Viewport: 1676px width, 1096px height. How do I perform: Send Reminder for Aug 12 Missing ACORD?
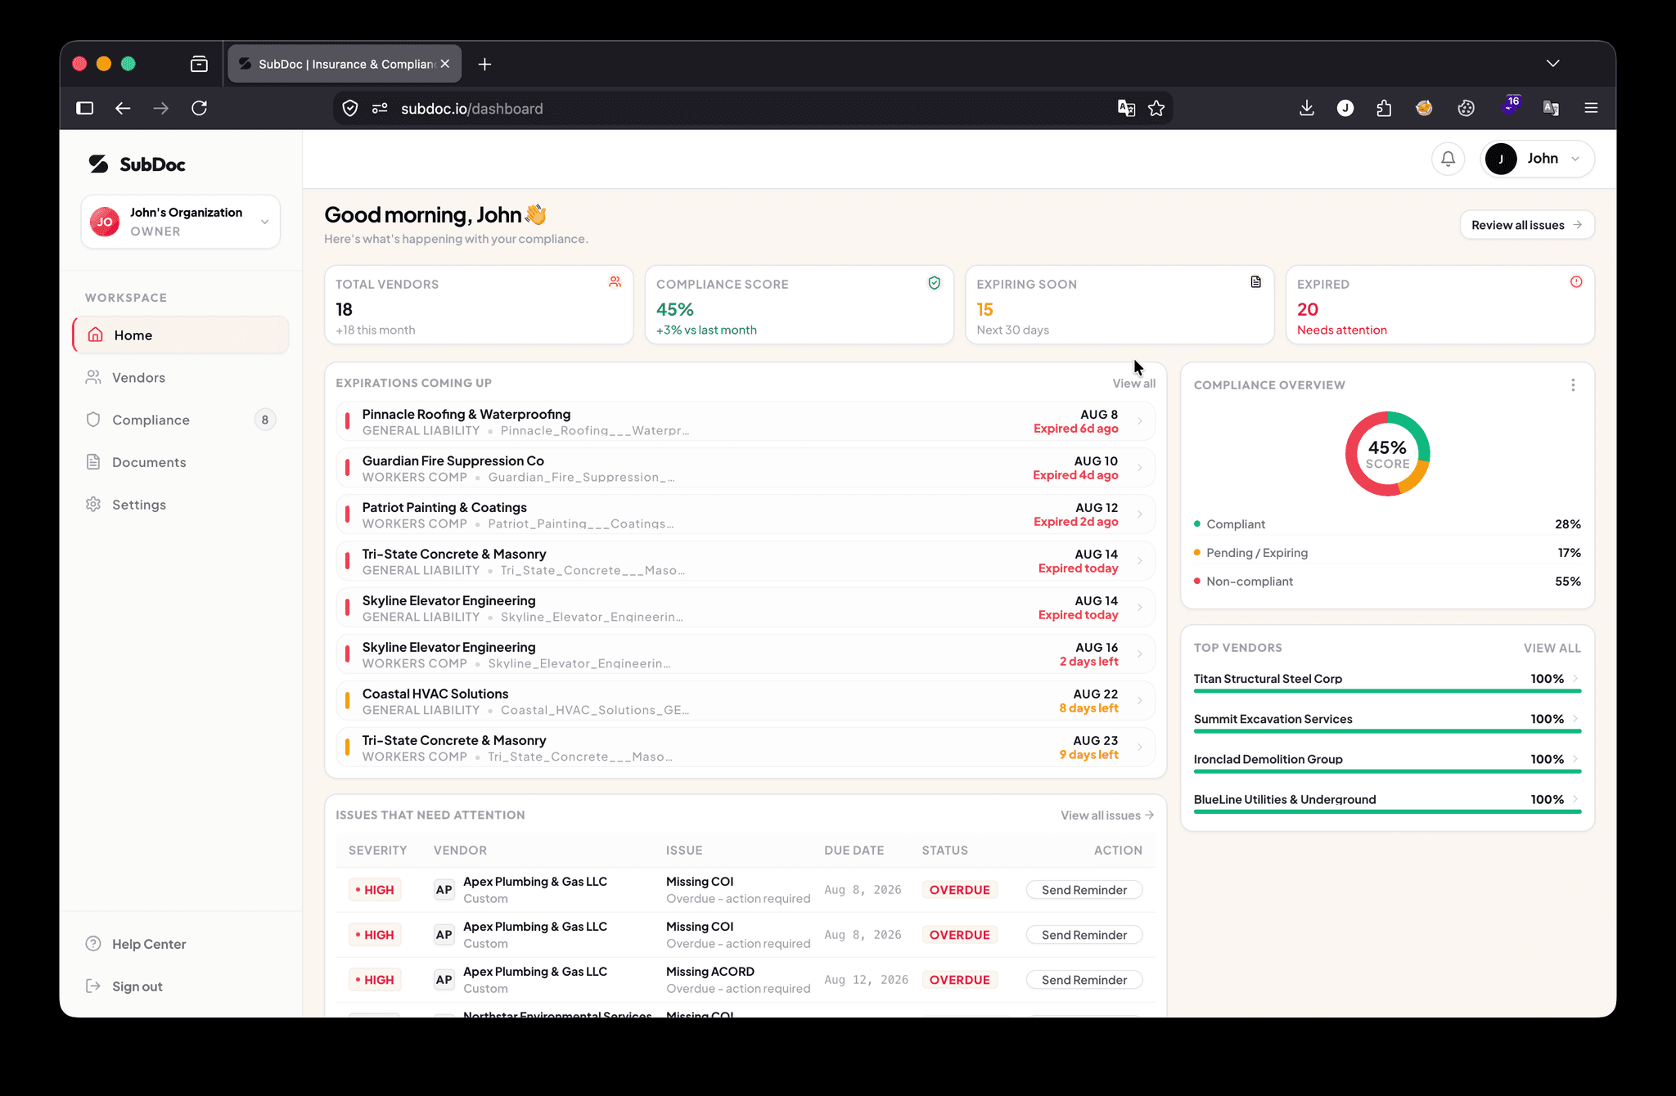pos(1084,980)
